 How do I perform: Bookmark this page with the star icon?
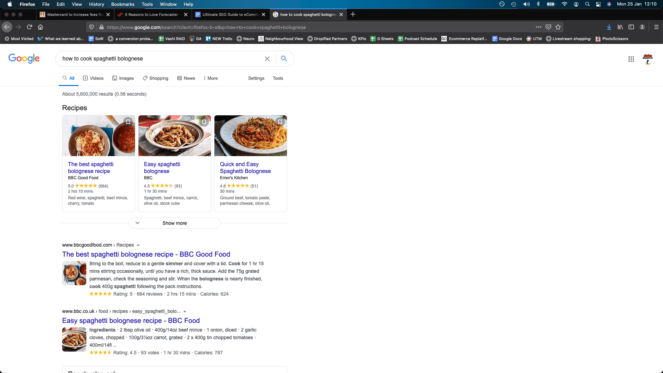click(558, 27)
